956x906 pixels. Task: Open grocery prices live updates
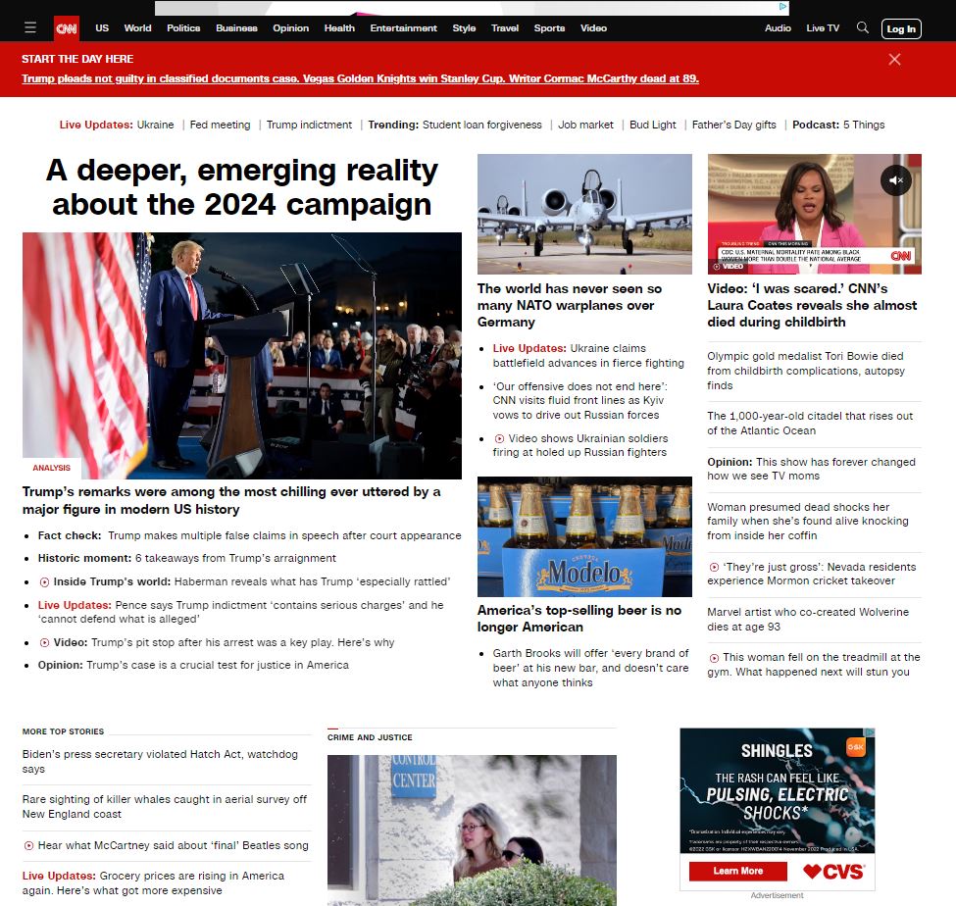click(154, 882)
